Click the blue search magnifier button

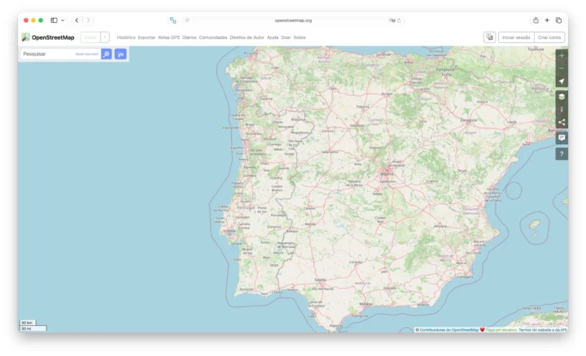pyautogui.click(x=107, y=54)
